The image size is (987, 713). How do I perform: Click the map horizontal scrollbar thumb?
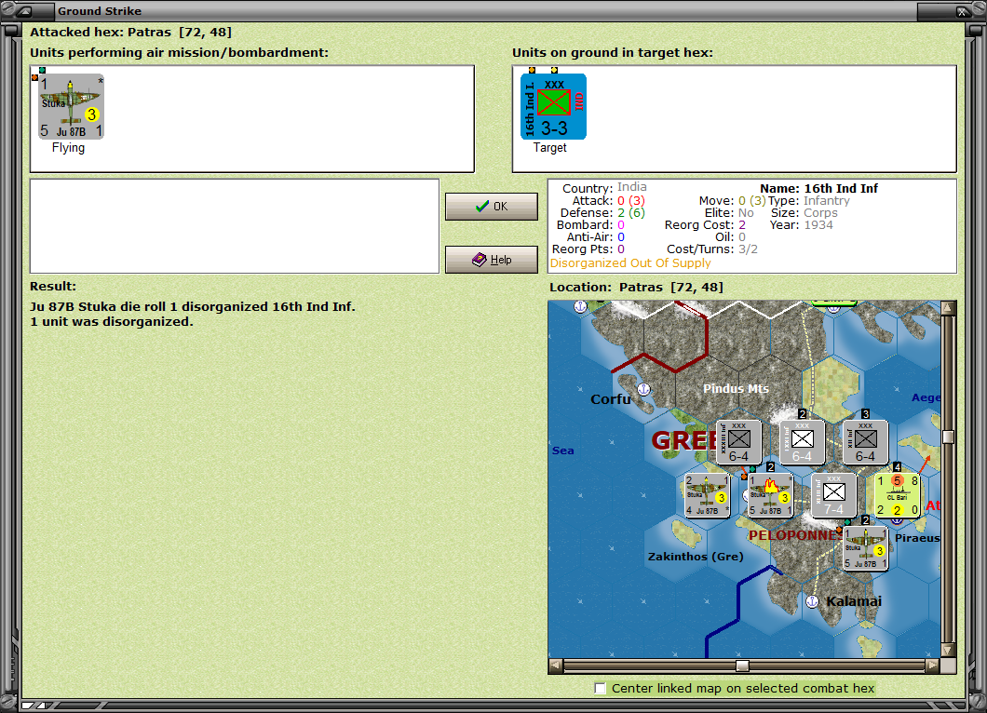click(x=743, y=666)
